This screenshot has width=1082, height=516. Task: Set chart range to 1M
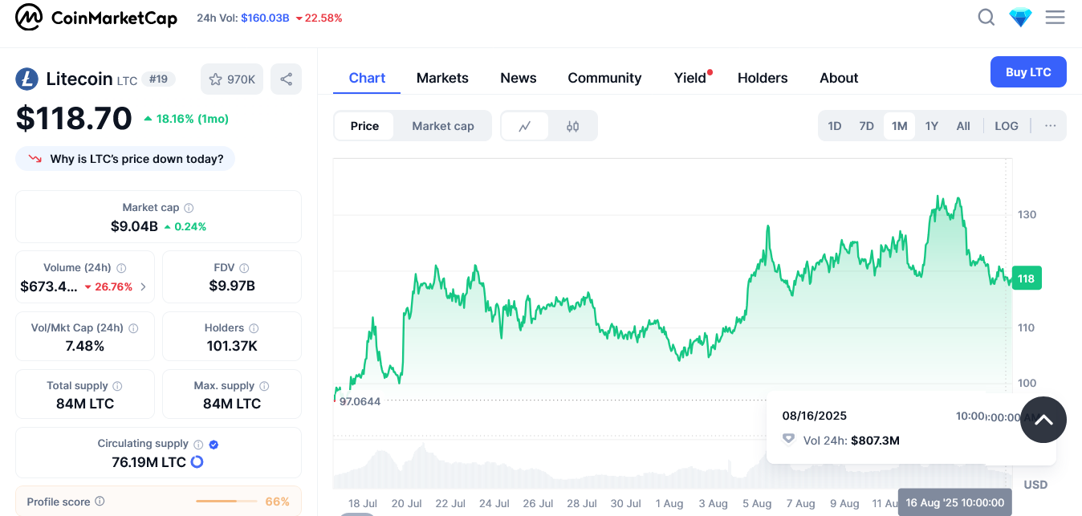click(x=899, y=126)
